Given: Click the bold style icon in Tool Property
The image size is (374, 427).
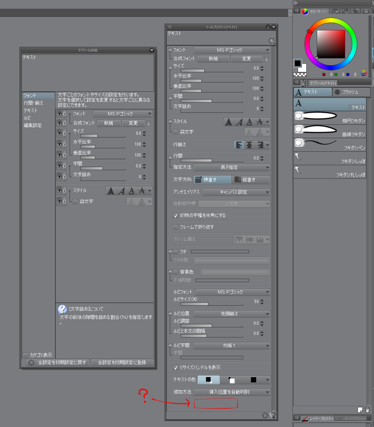Looking at the screenshot, I should pyautogui.click(x=229, y=122).
